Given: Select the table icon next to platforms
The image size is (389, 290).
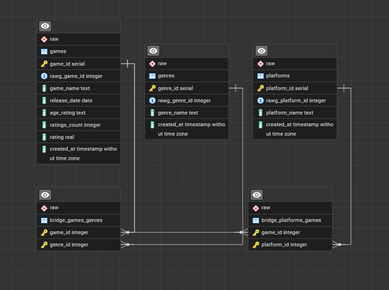Looking at the screenshot, I should point(261,76).
